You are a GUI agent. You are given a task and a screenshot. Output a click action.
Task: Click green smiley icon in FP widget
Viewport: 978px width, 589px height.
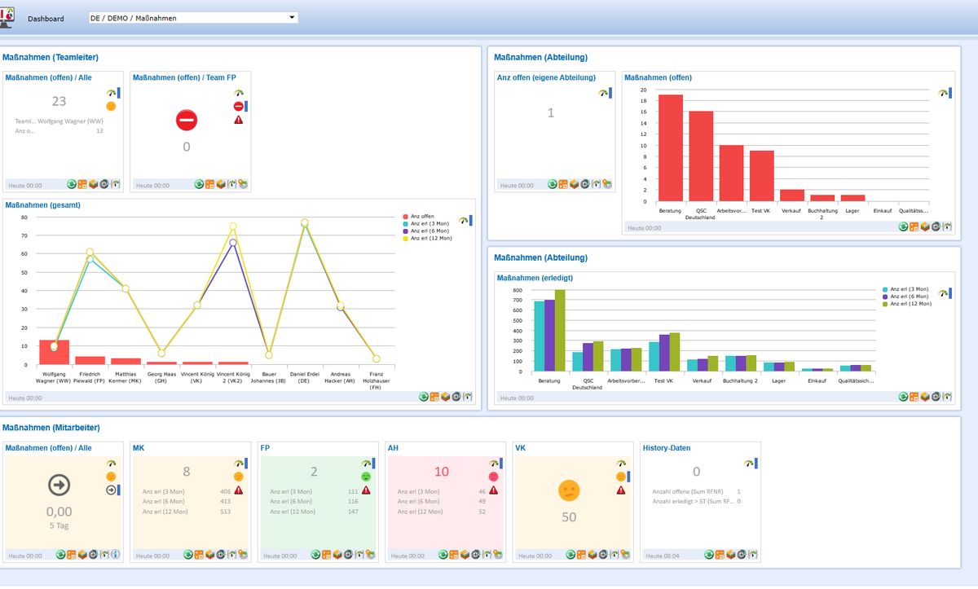(366, 476)
